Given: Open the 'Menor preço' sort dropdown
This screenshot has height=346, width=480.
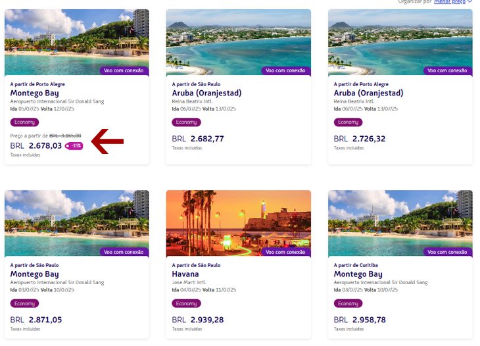Looking at the screenshot, I should [x=450, y=2].
